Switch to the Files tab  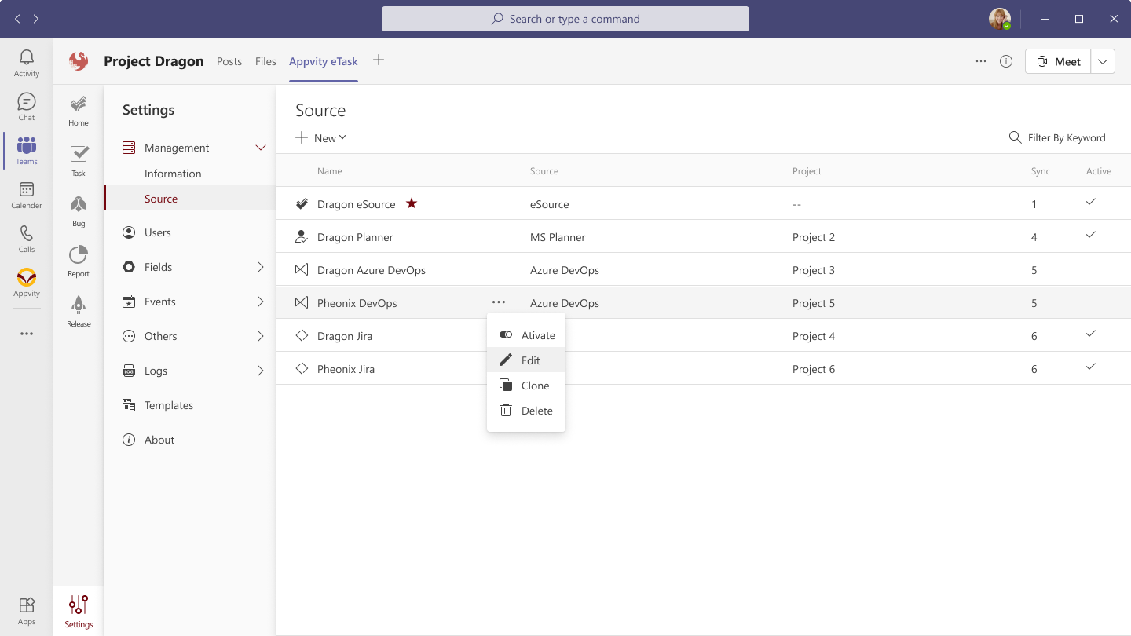tap(265, 61)
